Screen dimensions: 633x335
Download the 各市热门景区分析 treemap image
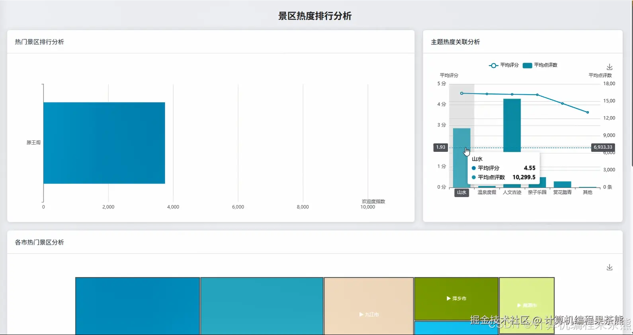[609, 267]
